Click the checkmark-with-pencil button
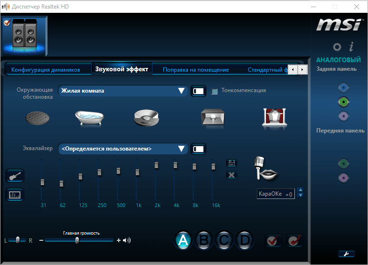The height and width of the screenshot is (265, 368). 295,241
